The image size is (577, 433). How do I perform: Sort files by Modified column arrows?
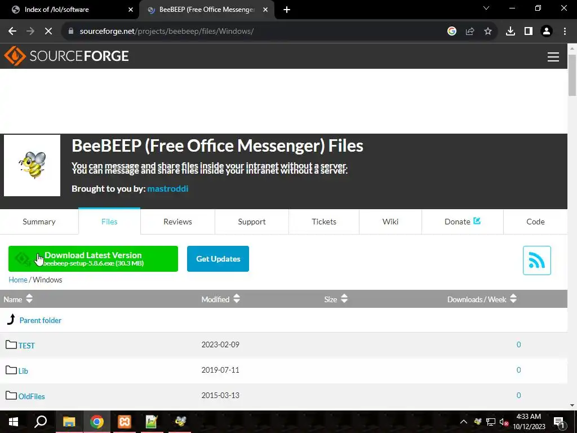tap(237, 299)
